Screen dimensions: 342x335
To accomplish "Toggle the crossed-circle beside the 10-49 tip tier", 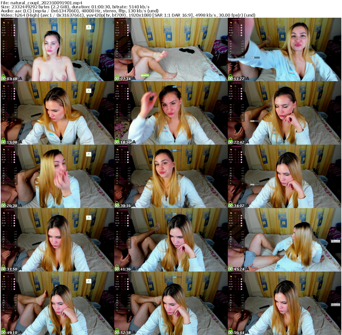I will pyautogui.click(x=14, y=28).
